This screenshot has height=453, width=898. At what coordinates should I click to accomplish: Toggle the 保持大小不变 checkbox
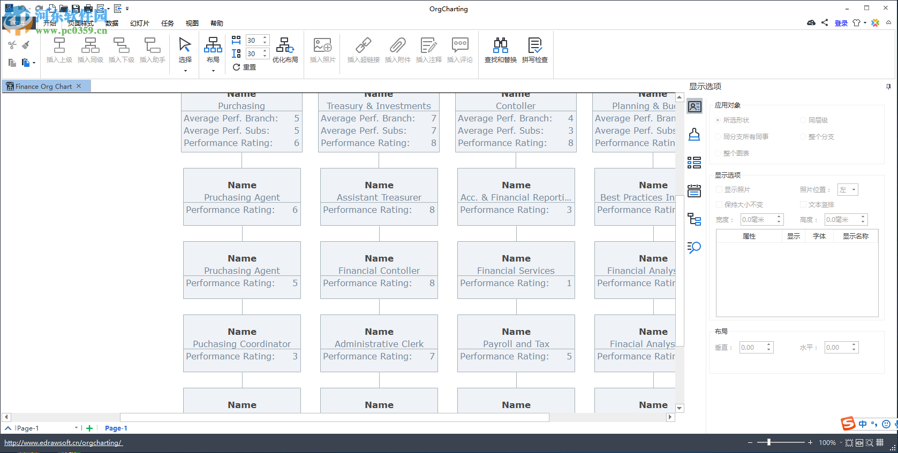coord(720,205)
